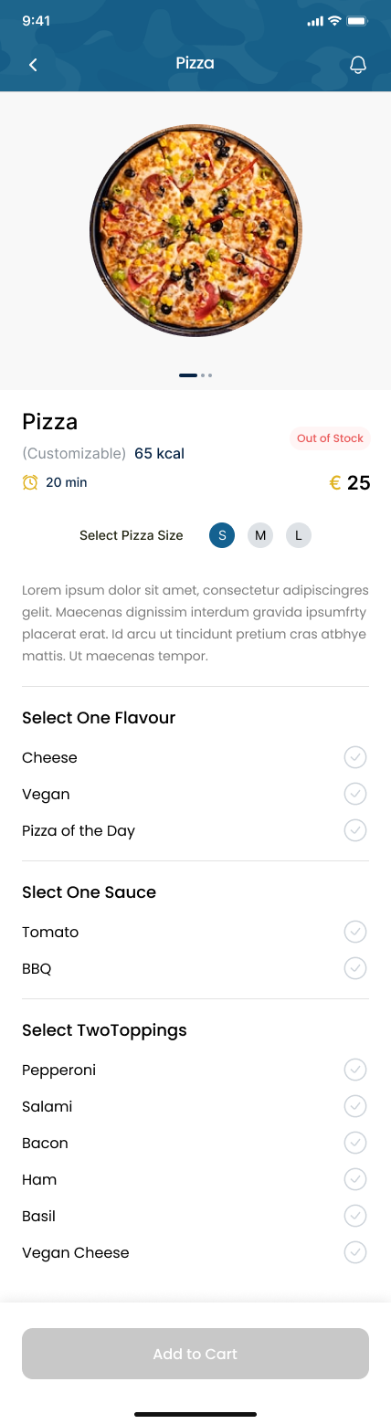Select BBQ sauce option

355,968
